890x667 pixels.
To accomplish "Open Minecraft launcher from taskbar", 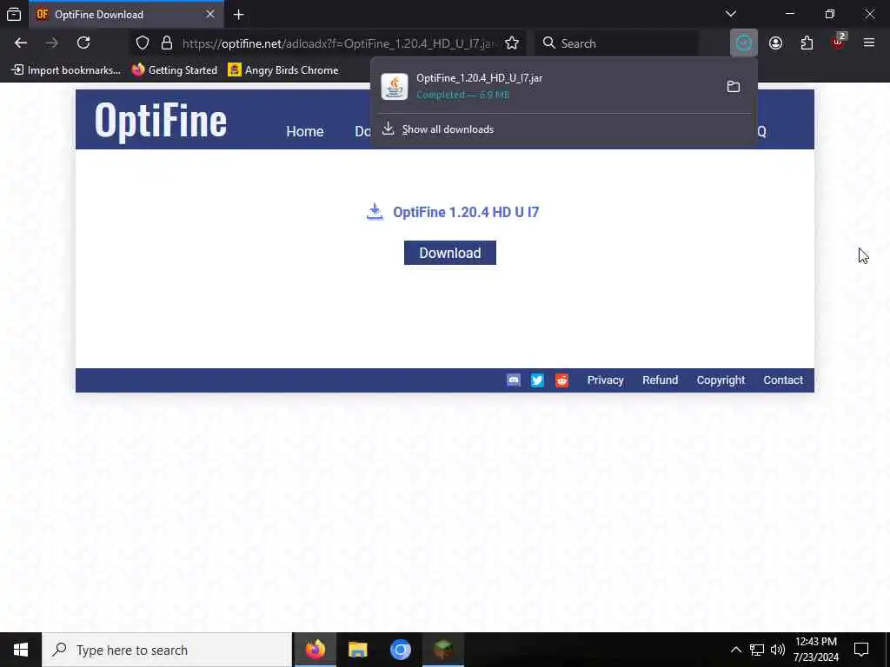I will 443,650.
